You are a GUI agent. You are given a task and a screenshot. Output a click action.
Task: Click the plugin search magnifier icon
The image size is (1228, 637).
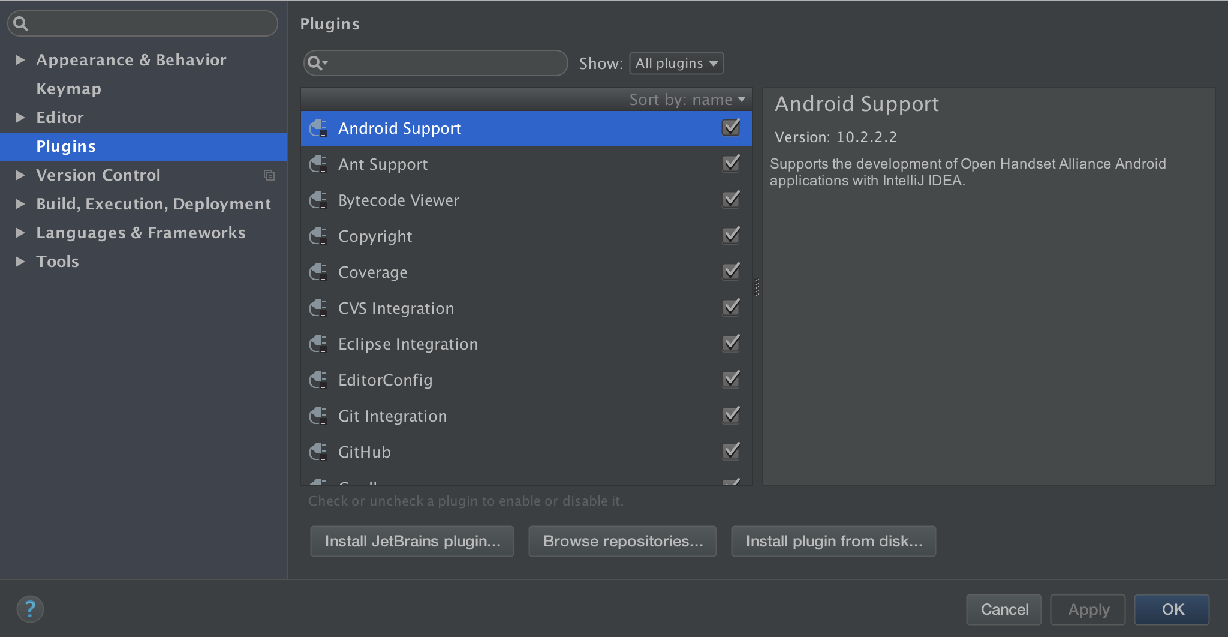click(316, 63)
